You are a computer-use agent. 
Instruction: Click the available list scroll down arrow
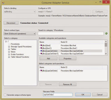(106, 54)
